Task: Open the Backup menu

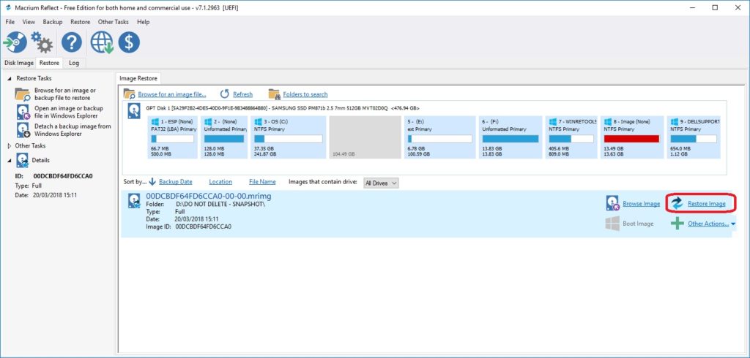Action: pos(53,22)
